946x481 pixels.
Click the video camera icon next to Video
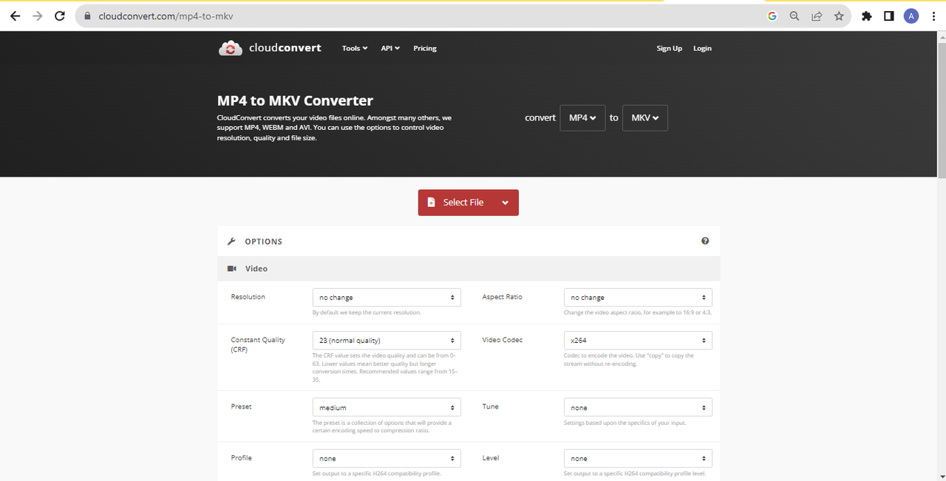(232, 269)
